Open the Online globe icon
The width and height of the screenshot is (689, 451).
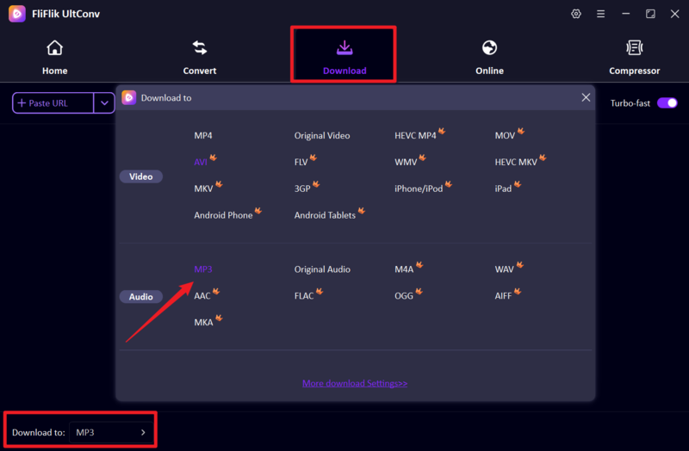coord(489,48)
